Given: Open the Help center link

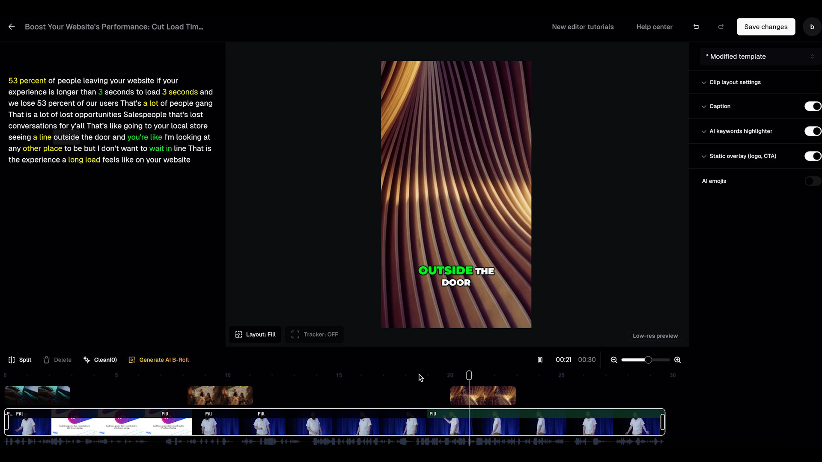Looking at the screenshot, I should click(654, 27).
